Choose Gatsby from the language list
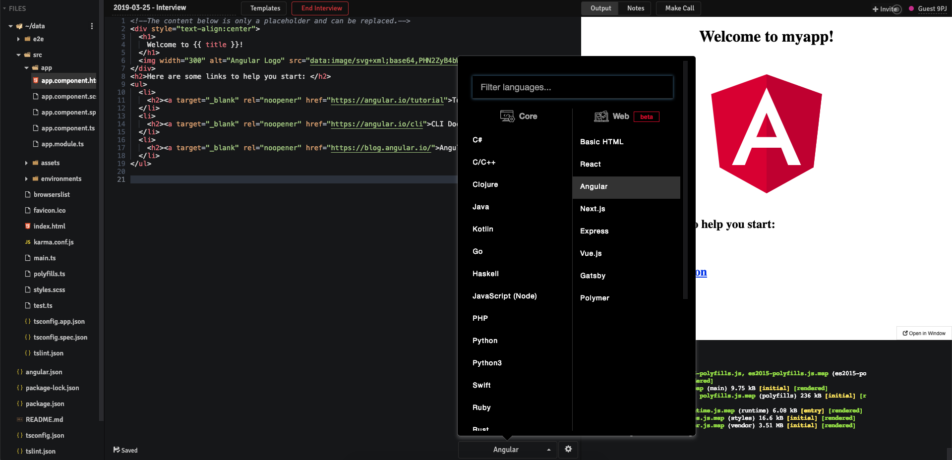Image resolution: width=952 pixels, height=460 pixels. [626, 276]
